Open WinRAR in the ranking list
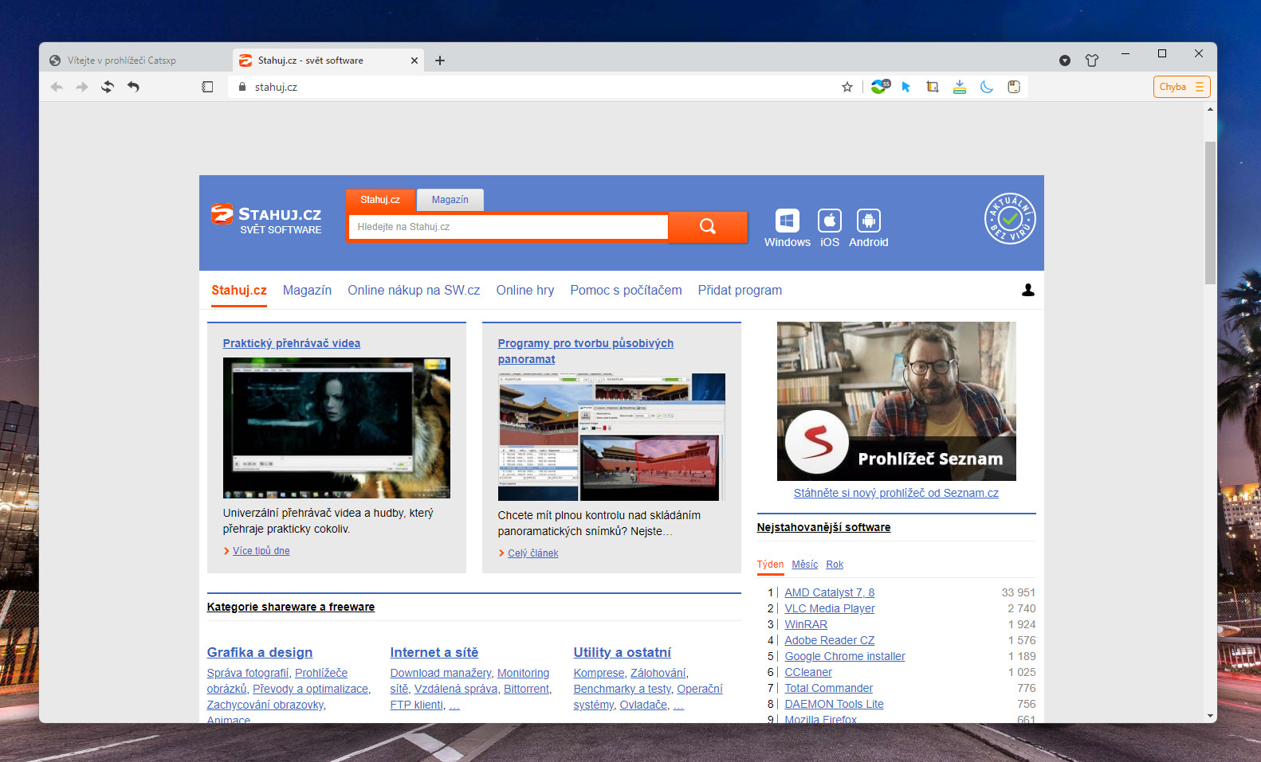Image resolution: width=1261 pixels, height=762 pixels. click(806, 624)
